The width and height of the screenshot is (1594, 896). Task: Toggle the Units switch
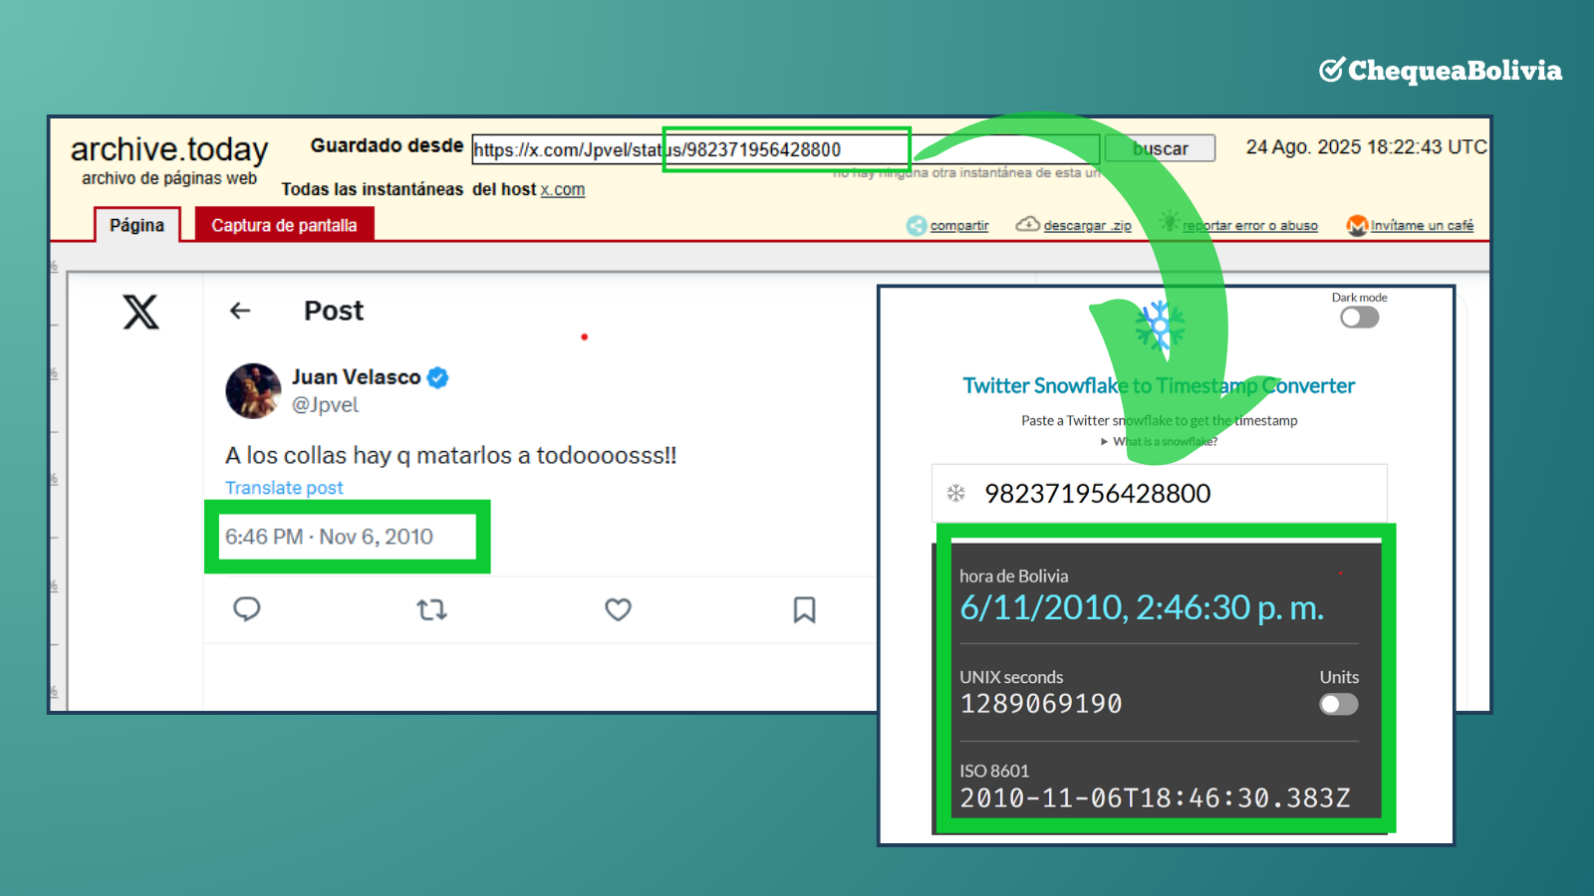point(1338,705)
